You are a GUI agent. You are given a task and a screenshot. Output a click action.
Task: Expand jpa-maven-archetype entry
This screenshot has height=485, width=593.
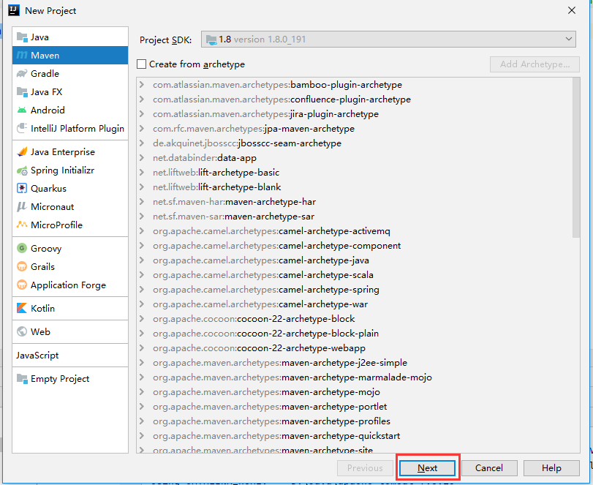(x=142, y=128)
